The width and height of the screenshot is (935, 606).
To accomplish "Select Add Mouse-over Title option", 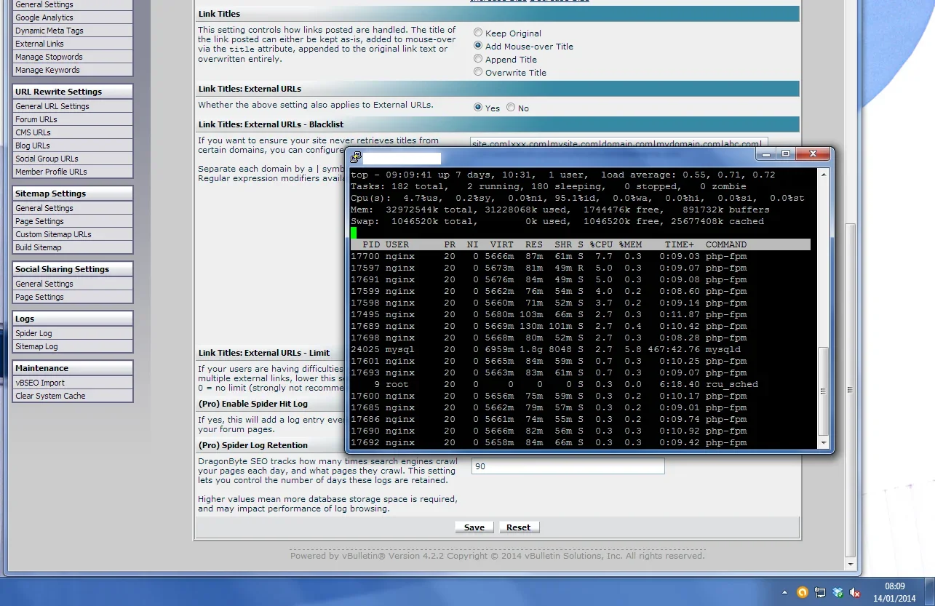I will point(478,46).
